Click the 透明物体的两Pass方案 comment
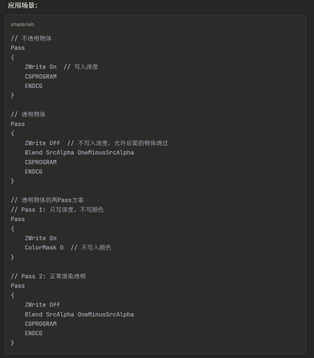 [x=47, y=200]
